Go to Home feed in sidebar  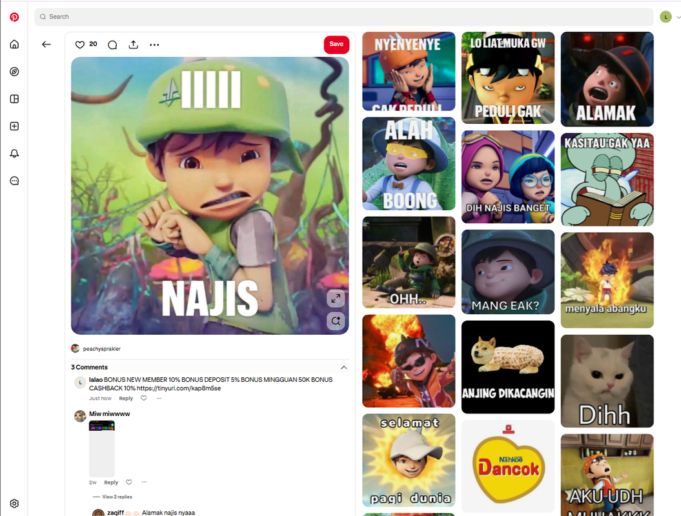coord(14,45)
